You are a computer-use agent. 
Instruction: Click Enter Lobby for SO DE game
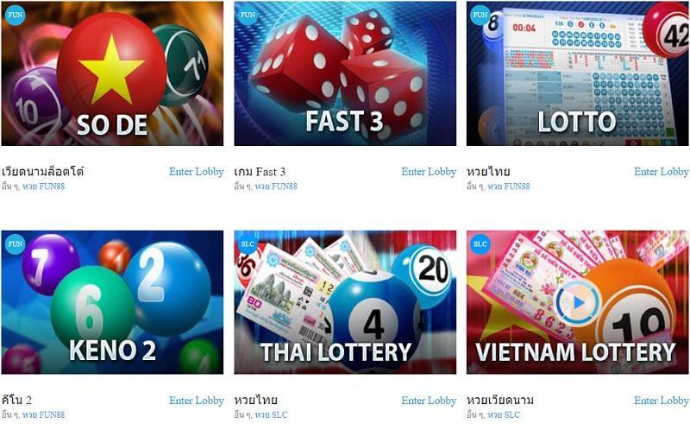(x=197, y=172)
